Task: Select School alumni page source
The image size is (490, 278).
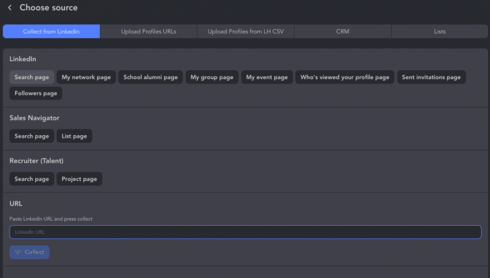Action: 151,77
